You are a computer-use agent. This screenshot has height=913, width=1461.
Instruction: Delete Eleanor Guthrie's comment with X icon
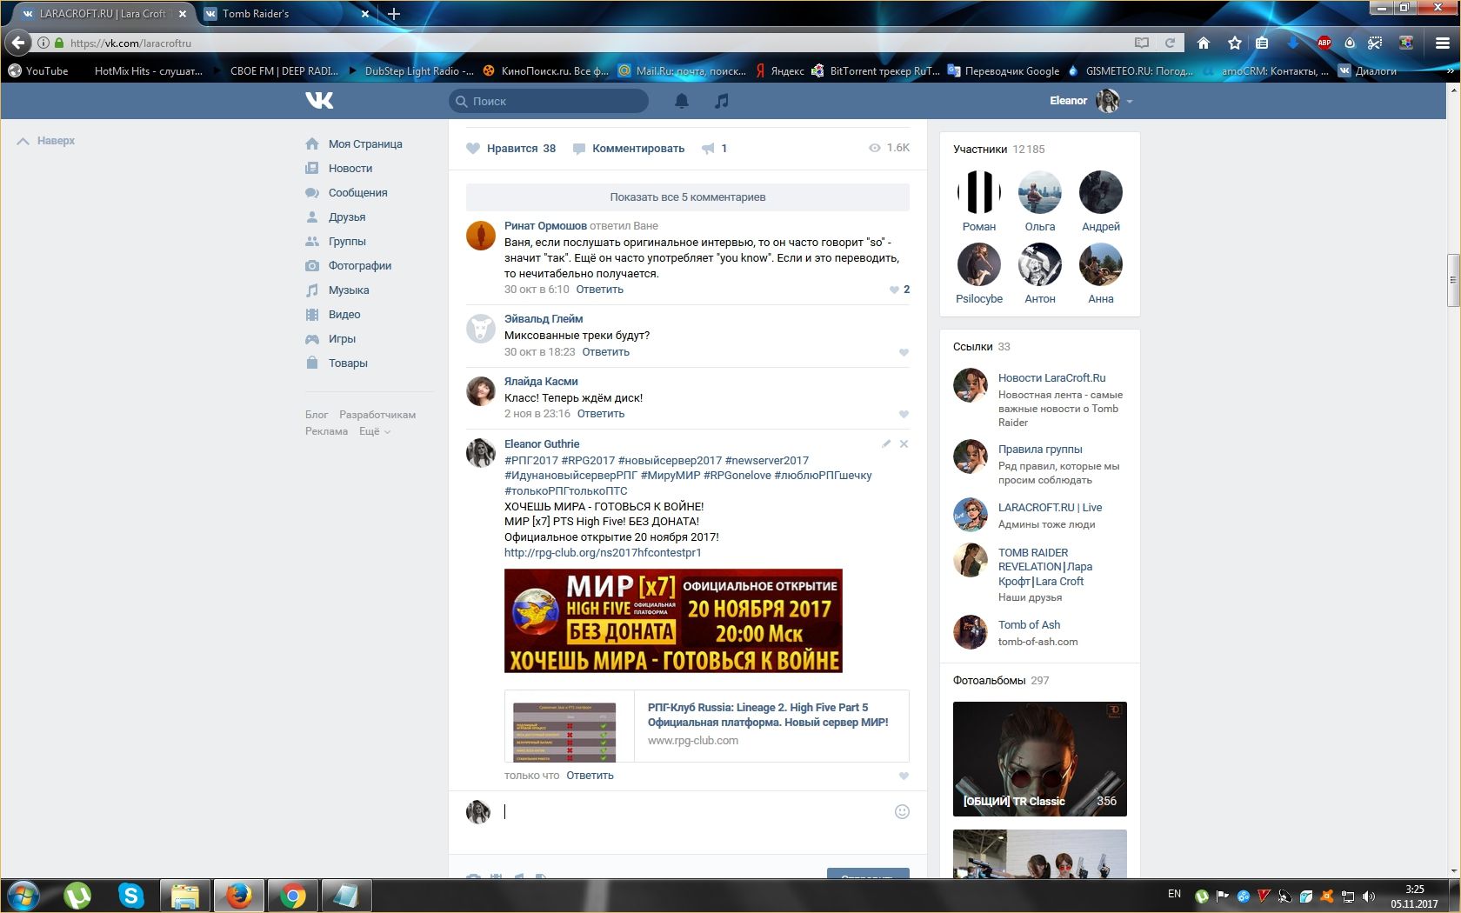(904, 443)
